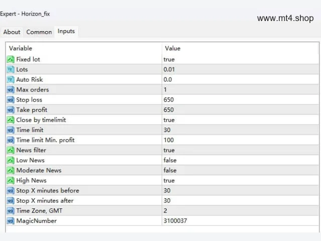
Task: Click the News filter boolean icon
Action: (11, 150)
